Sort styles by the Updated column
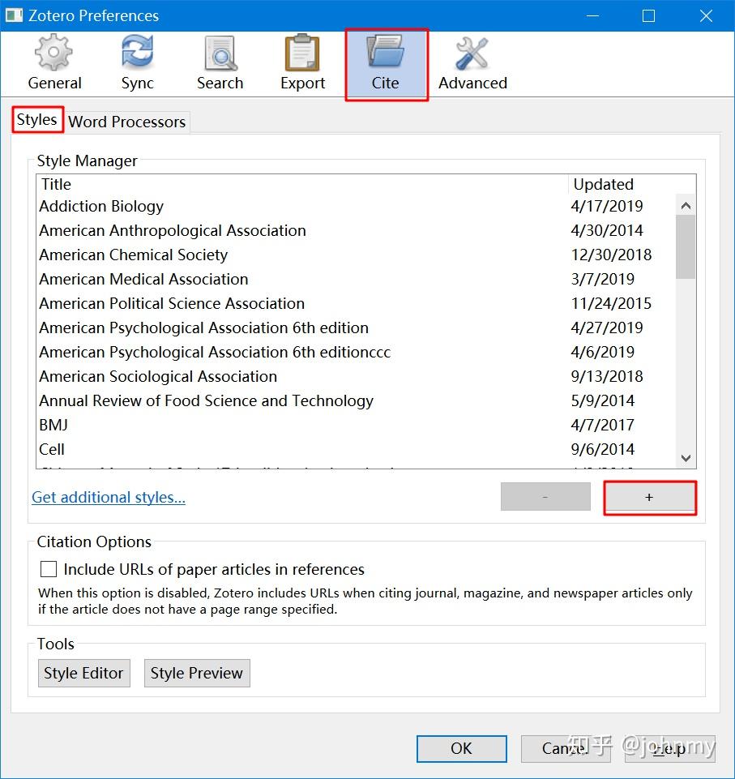 pyautogui.click(x=603, y=184)
